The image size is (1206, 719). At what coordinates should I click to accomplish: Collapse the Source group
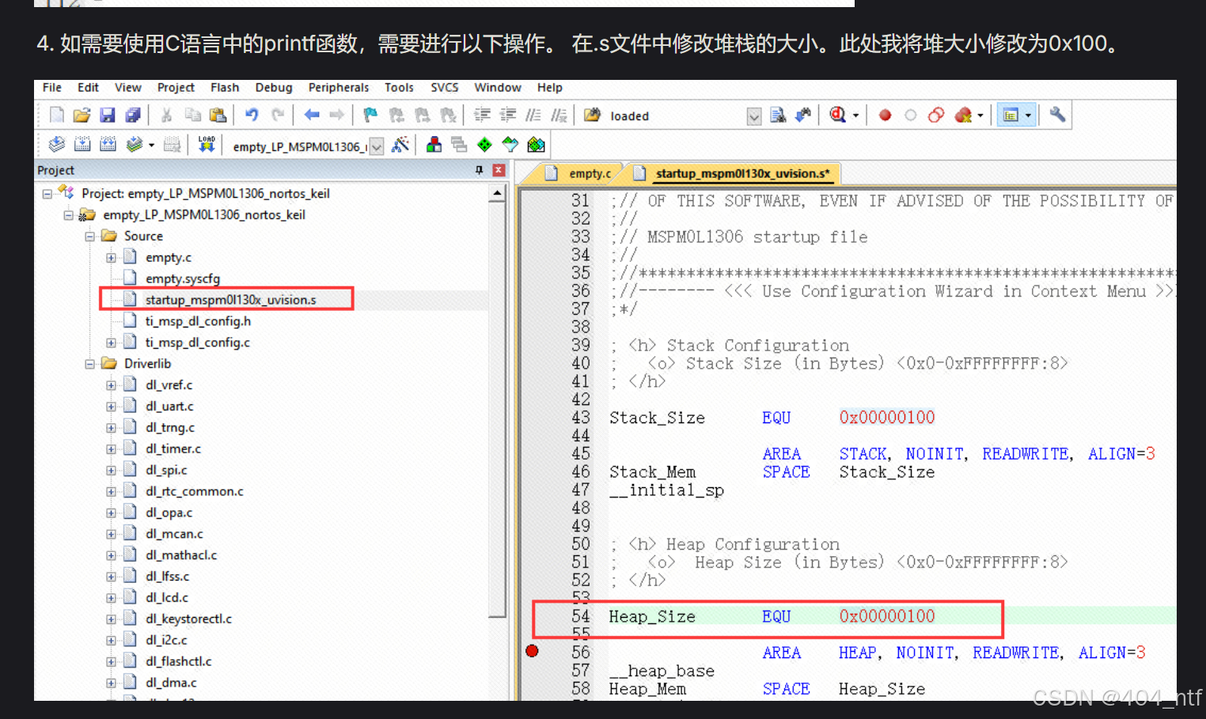click(89, 236)
